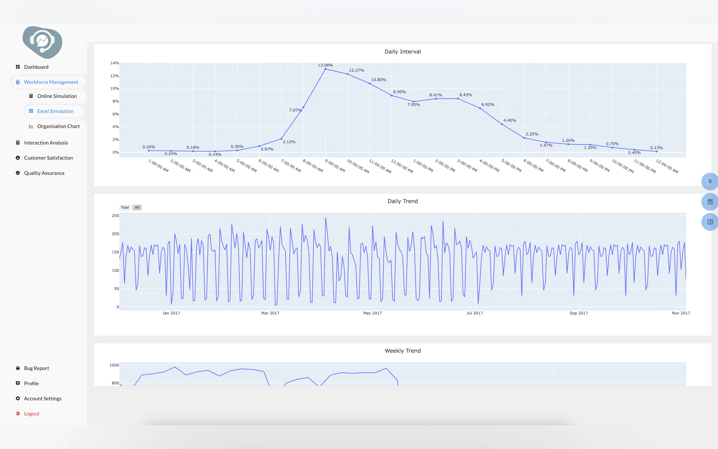Click the Customer Satisfaction smiley icon
Viewport: 718px width, 449px height.
pyautogui.click(x=18, y=158)
